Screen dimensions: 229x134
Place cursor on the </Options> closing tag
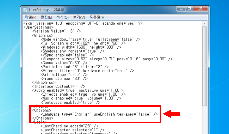43,118
